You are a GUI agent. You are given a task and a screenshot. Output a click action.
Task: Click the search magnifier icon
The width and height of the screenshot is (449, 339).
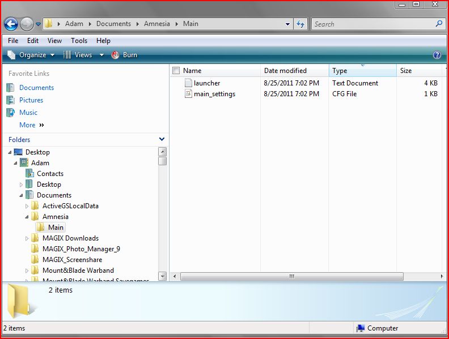point(439,24)
